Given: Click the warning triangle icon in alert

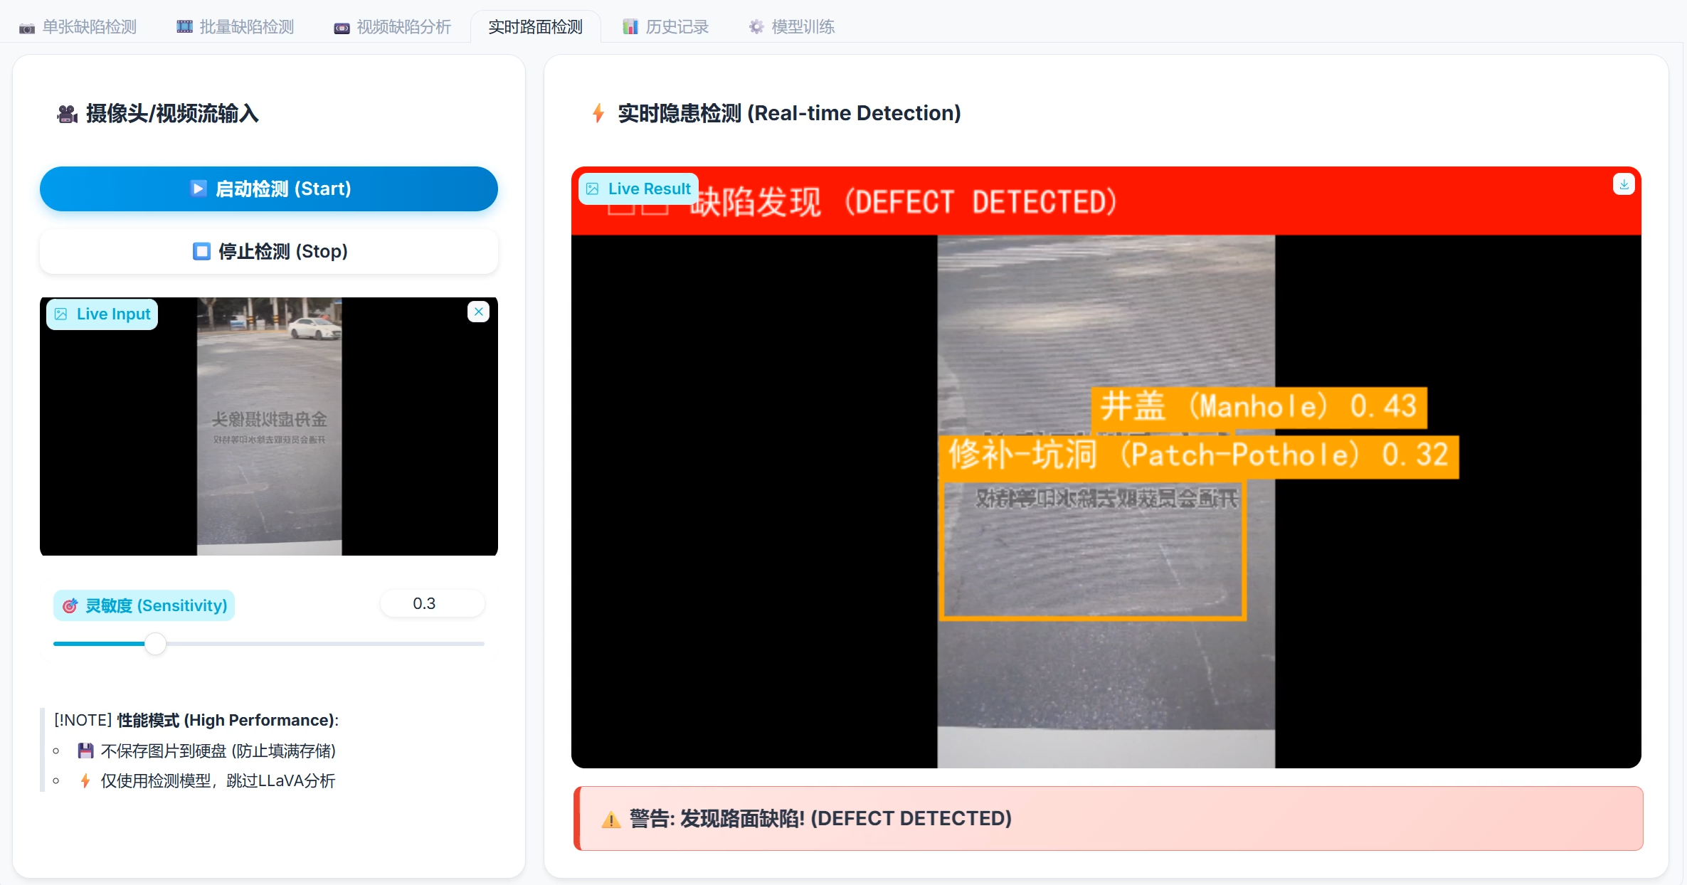Looking at the screenshot, I should (610, 820).
